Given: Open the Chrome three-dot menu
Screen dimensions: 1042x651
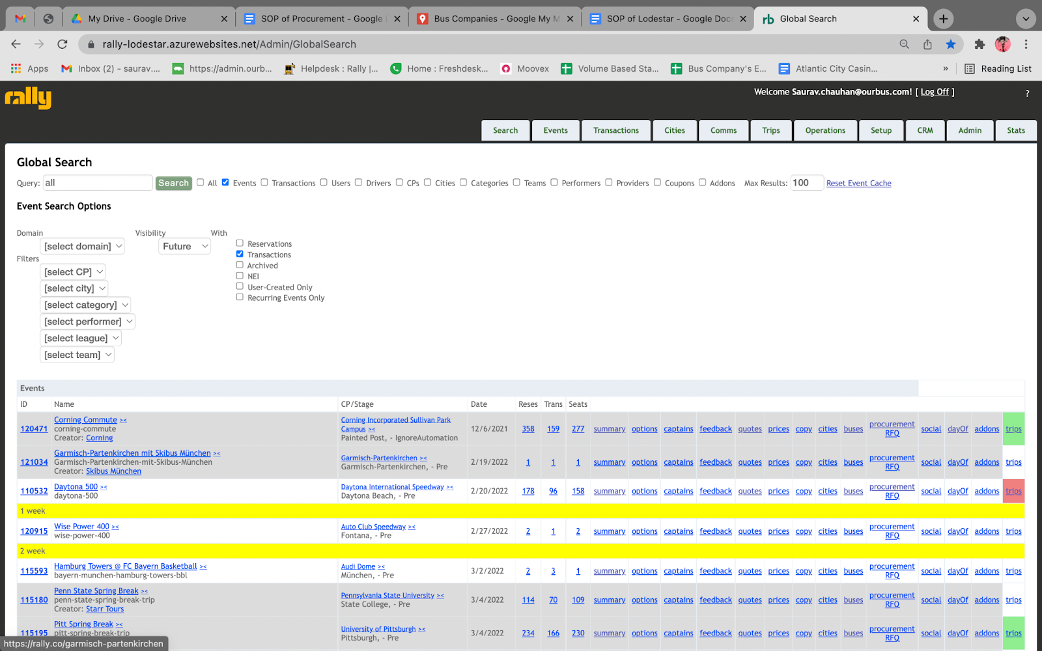Looking at the screenshot, I should click(1026, 44).
